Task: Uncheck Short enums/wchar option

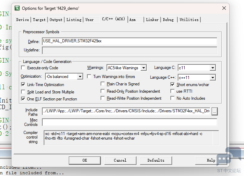Action: pyautogui.click(x=172, y=85)
